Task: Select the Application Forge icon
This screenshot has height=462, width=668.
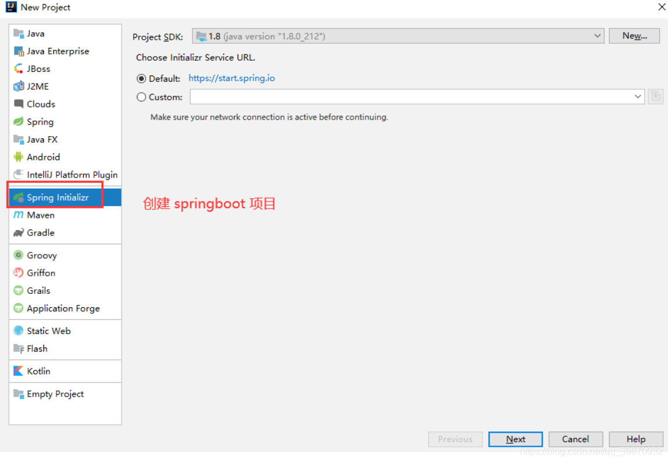Action: click(x=18, y=308)
